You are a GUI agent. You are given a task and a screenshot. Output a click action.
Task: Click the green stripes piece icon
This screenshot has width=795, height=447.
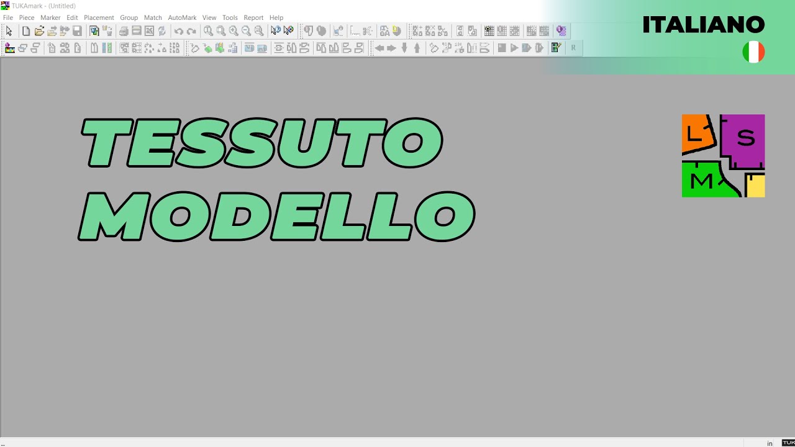[x=107, y=48]
